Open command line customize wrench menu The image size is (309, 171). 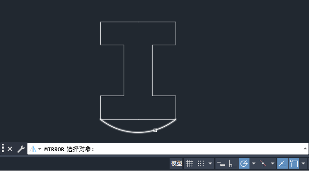pos(21,149)
